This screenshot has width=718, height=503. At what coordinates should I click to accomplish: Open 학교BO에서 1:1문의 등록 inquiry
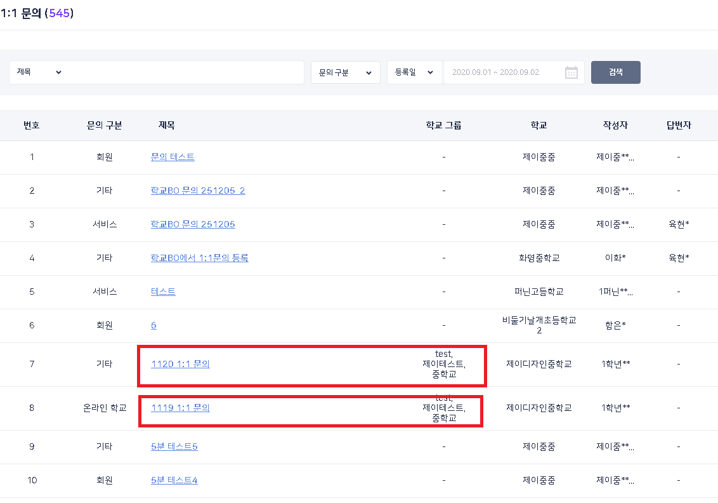click(199, 258)
